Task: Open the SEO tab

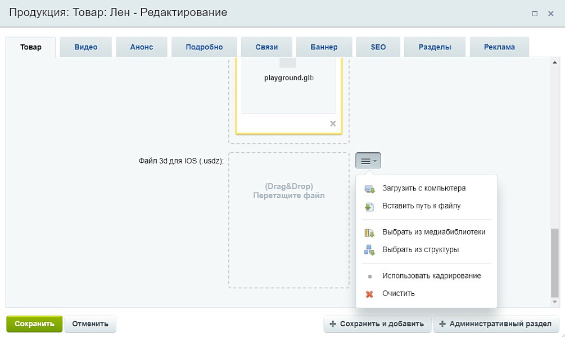Action: (x=378, y=47)
